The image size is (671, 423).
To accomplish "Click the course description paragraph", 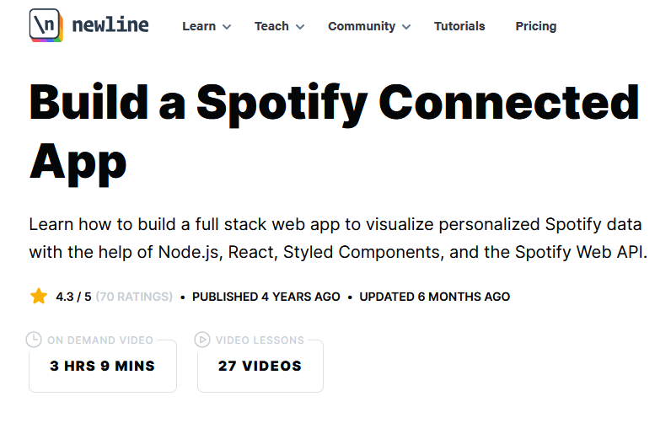I will (x=338, y=238).
